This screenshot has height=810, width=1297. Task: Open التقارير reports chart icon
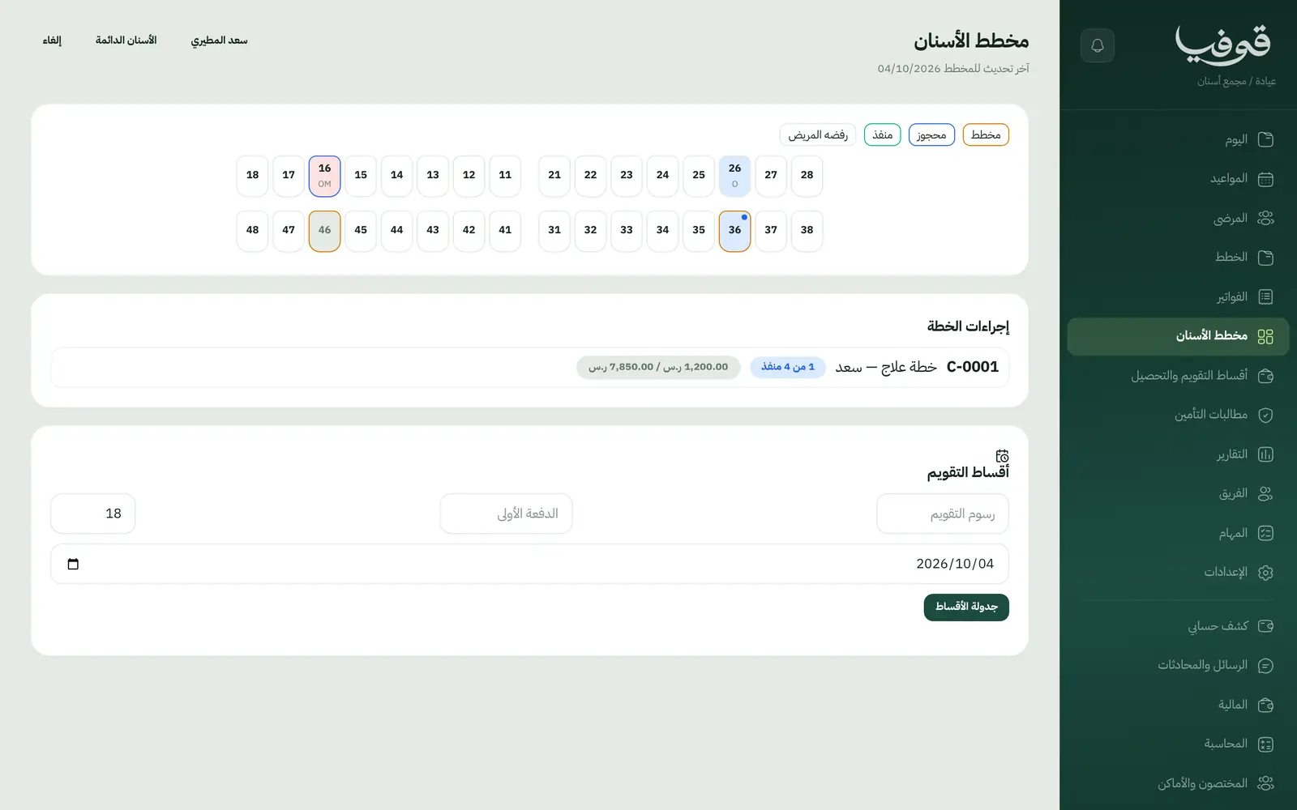pos(1265,454)
